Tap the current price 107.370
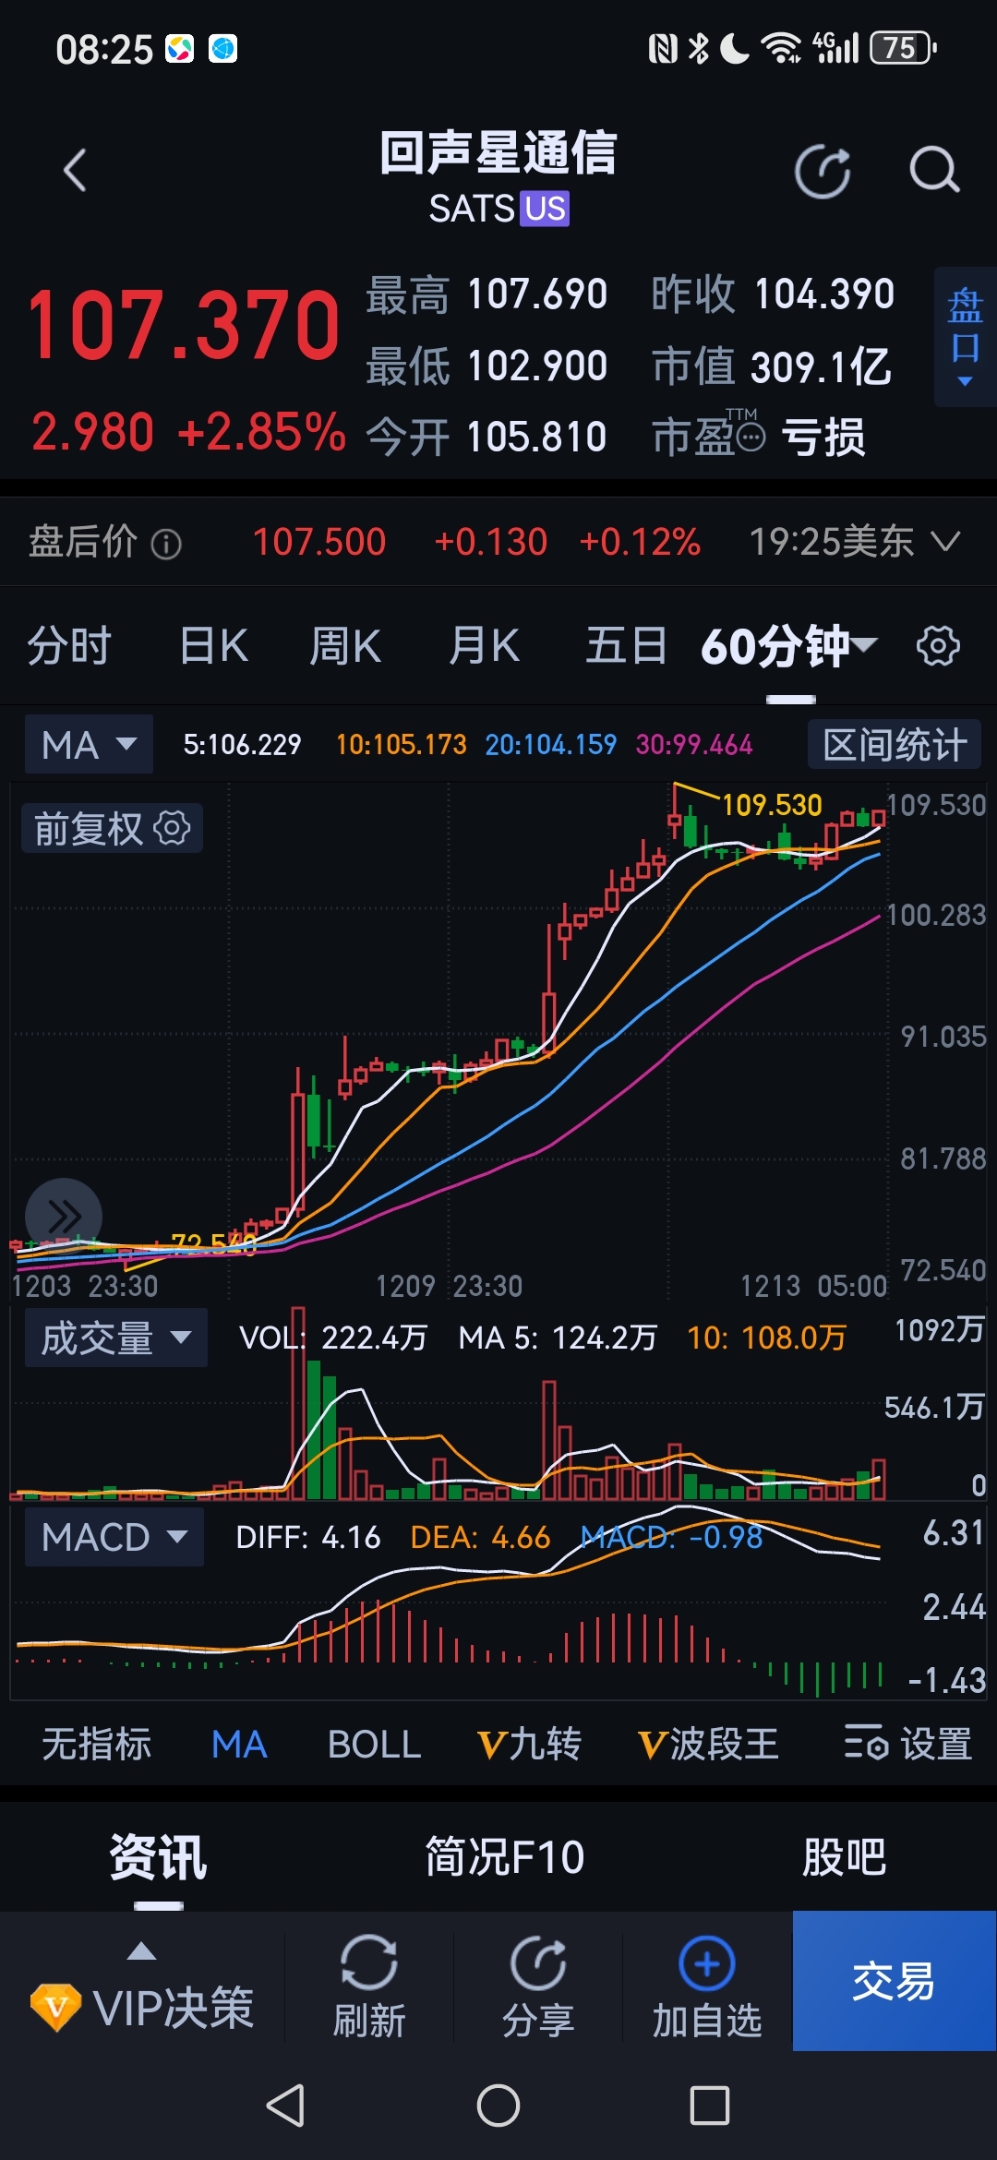 pos(185,325)
